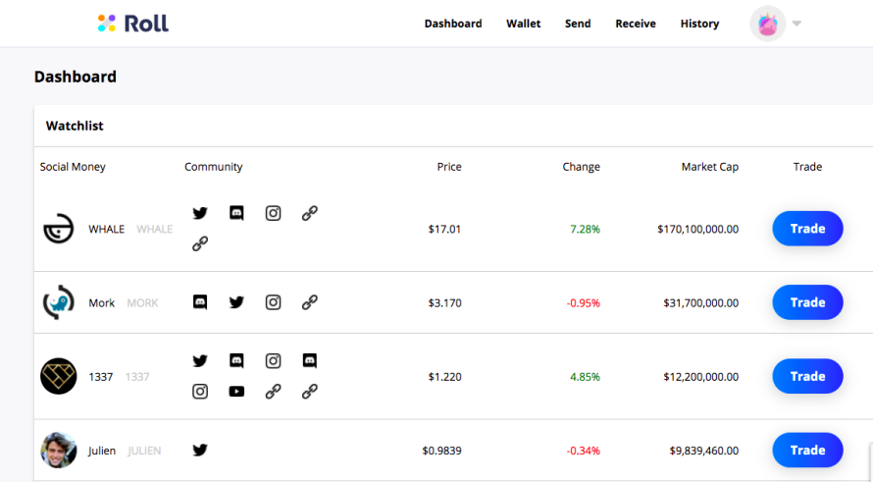The height and width of the screenshot is (482, 873).
Task: Open the Send page
Action: click(578, 24)
